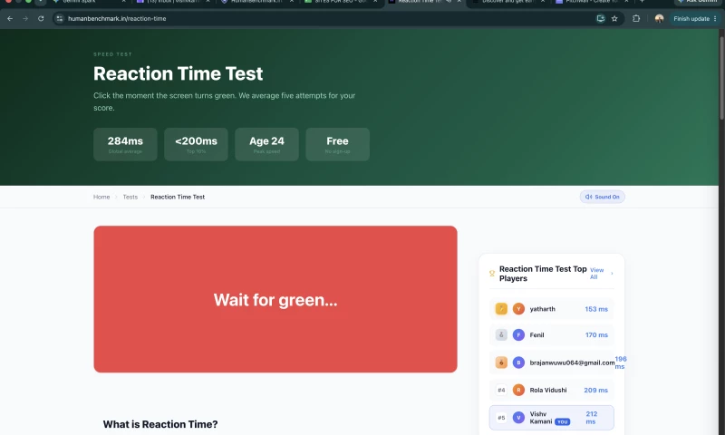Image resolution: width=725 pixels, height=435 pixels.
Task: Open View All top players link
Action: click(x=596, y=273)
